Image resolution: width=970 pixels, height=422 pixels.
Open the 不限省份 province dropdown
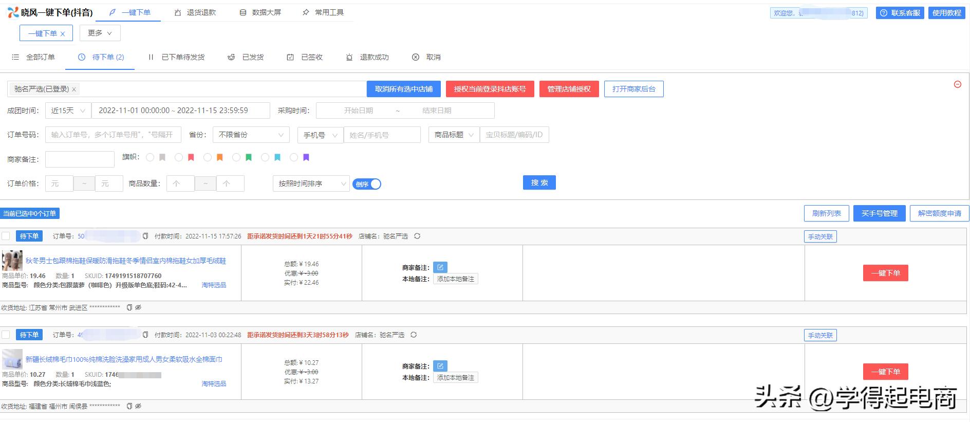click(x=251, y=135)
